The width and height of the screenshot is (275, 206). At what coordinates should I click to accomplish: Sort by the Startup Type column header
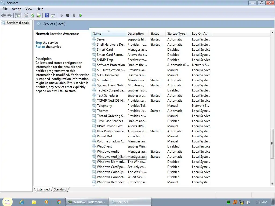[x=178, y=34]
